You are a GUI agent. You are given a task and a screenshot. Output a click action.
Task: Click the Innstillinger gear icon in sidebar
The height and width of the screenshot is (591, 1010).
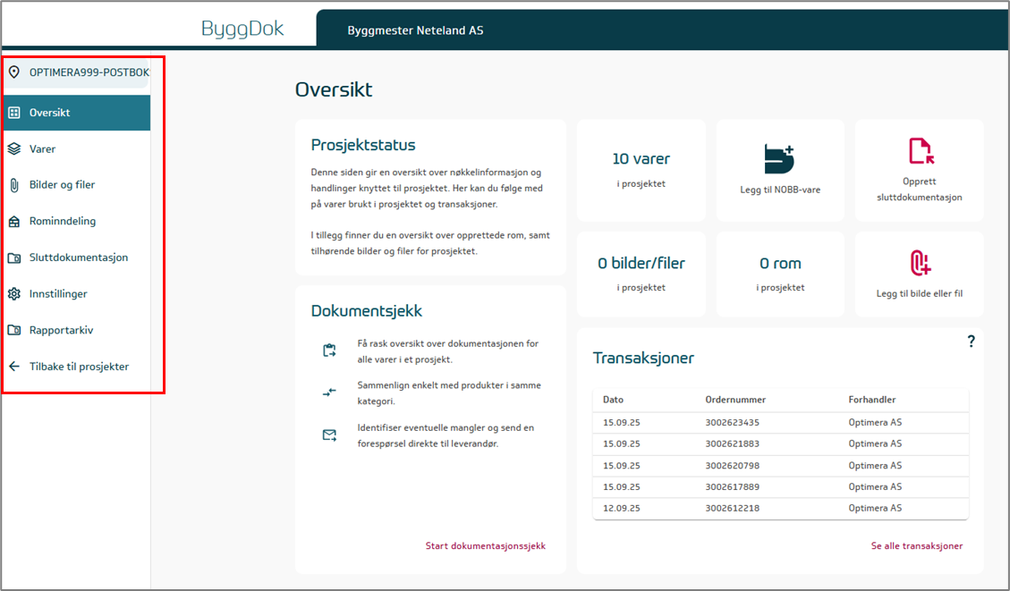pyautogui.click(x=14, y=294)
